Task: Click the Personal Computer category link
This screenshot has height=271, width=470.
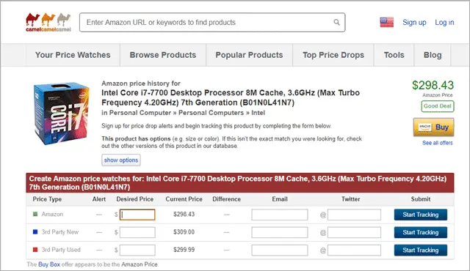Action: (x=140, y=113)
